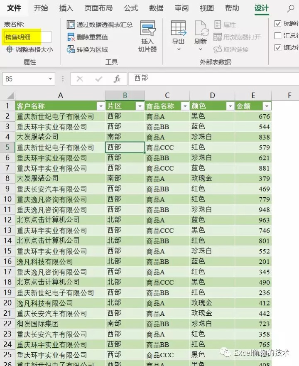Switch to the 数据 (Data) tab
This screenshot has width=299, height=366.
pyautogui.click(x=156, y=8)
